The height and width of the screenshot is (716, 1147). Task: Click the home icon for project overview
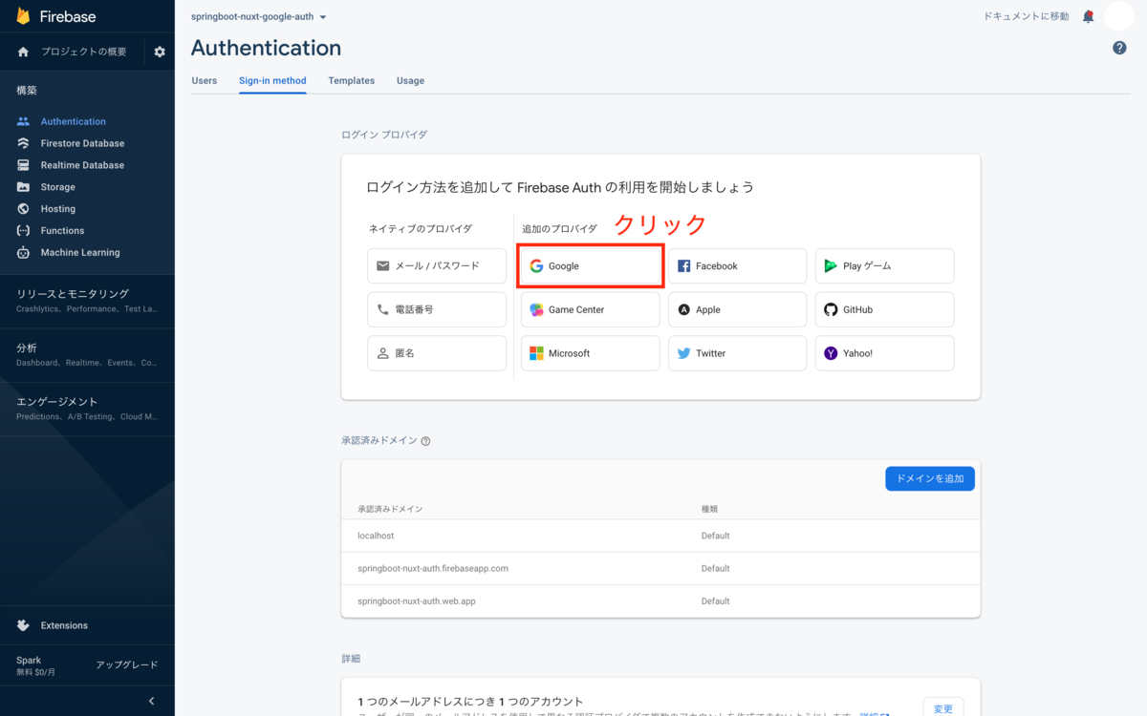click(23, 52)
